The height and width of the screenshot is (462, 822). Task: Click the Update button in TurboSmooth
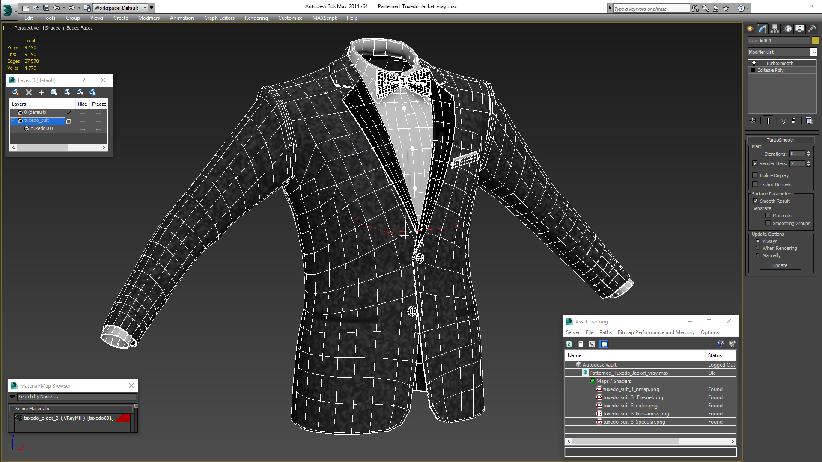click(780, 265)
